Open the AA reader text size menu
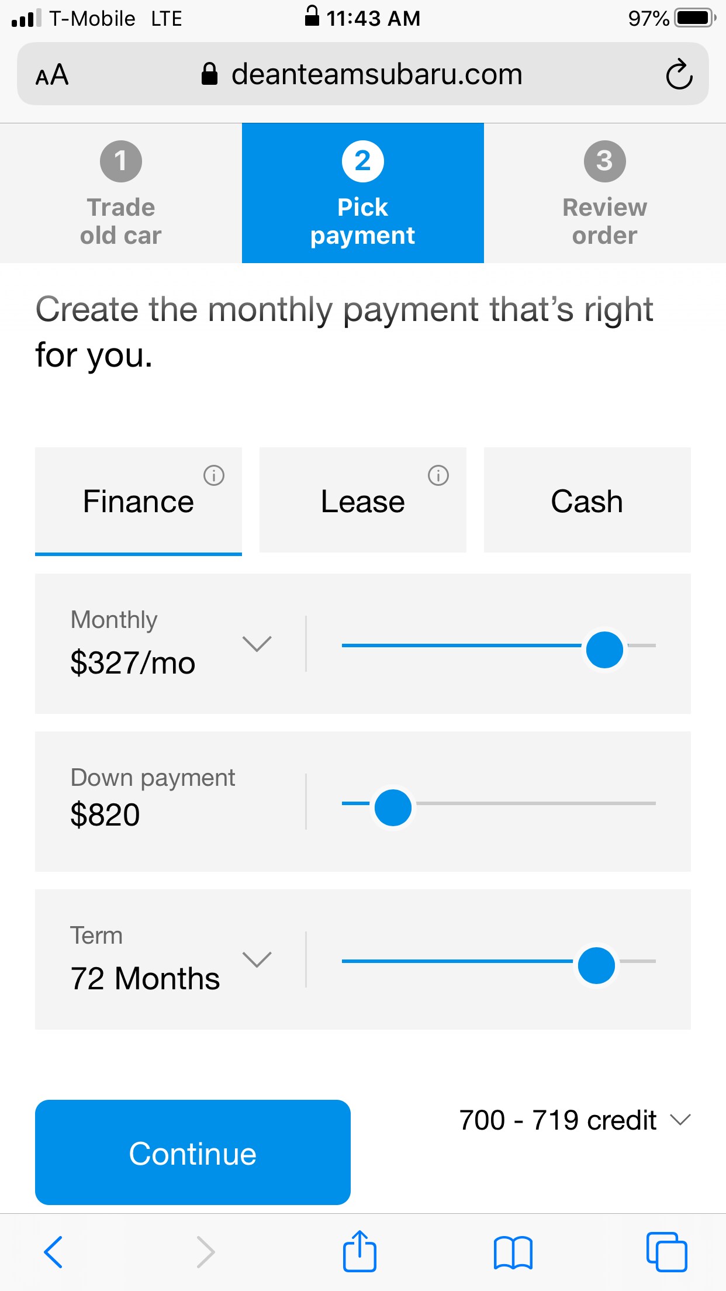This screenshot has height=1291, width=726. [52, 75]
